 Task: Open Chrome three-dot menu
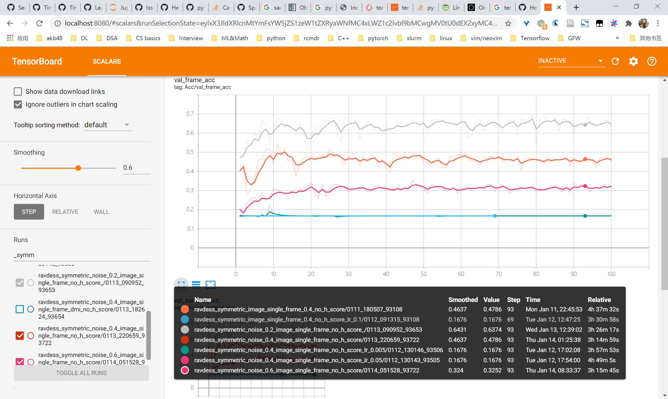point(658,23)
